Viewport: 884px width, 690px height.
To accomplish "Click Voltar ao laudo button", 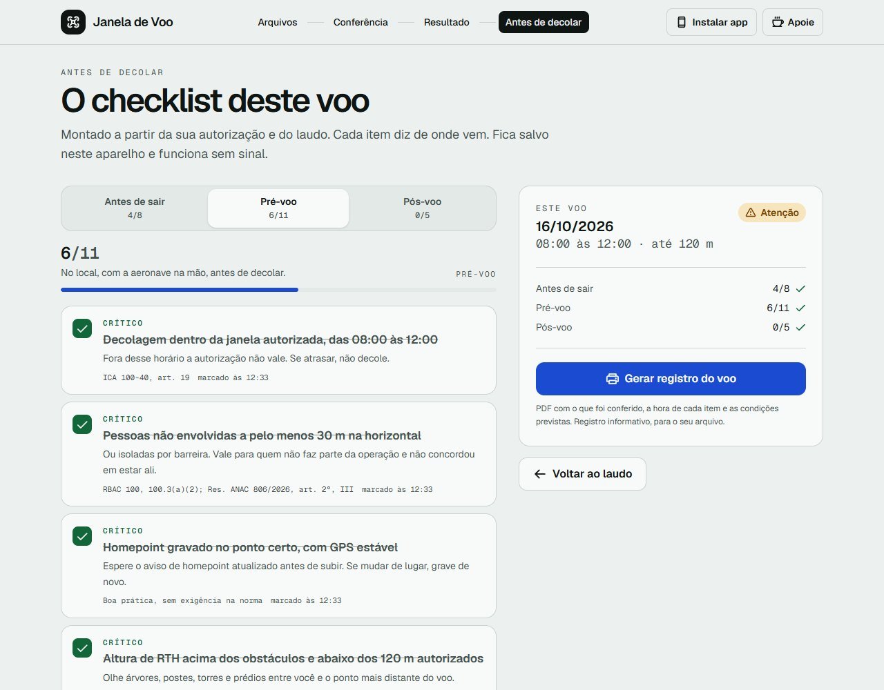I will [582, 474].
